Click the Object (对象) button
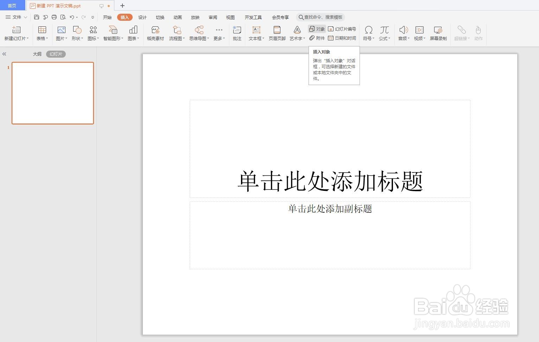This screenshot has width=539, height=342. 317,29
